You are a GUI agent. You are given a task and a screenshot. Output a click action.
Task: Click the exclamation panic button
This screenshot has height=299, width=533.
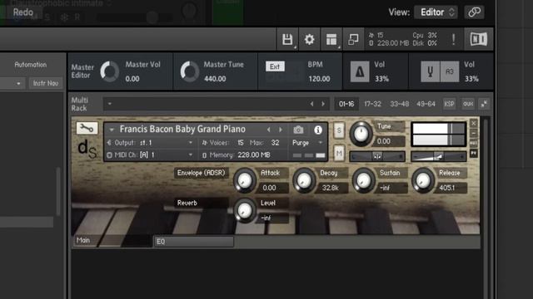pos(453,40)
